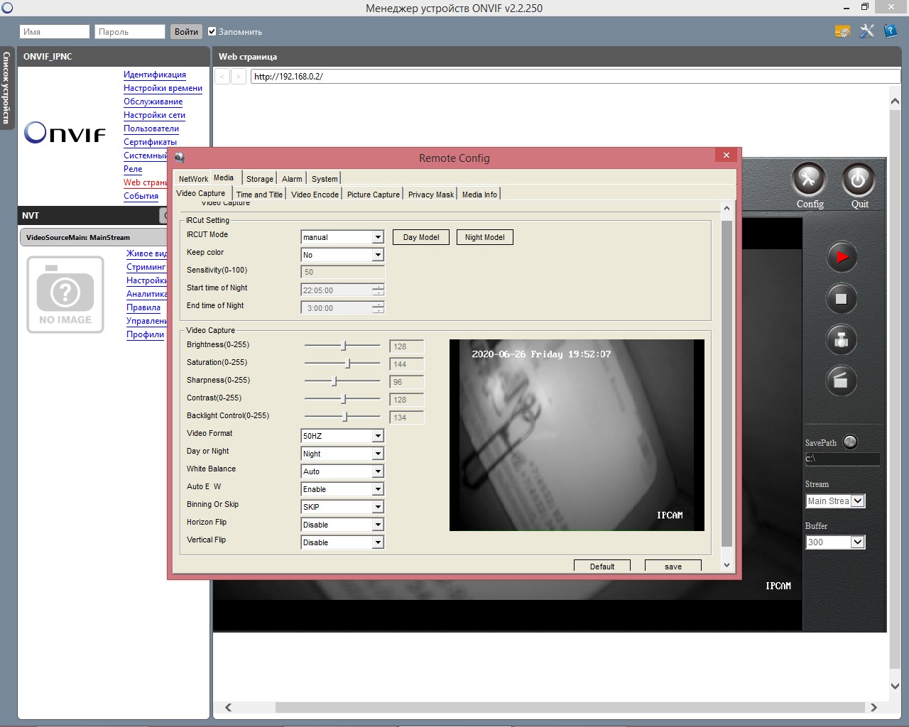Click the video record clapperboard icon
The width and height of the screenshot is (909, 727).
point(842,381)
